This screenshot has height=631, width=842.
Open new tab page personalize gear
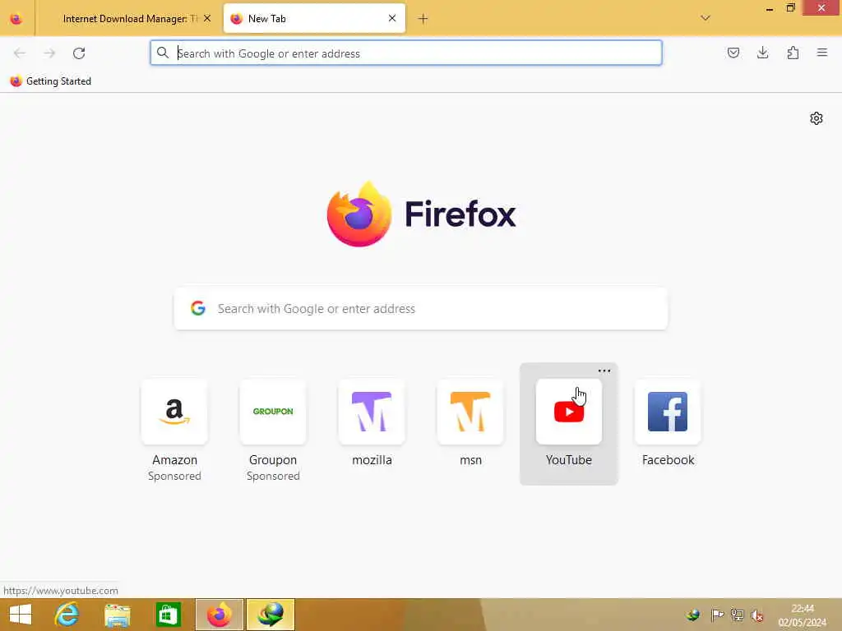pyautogui.click(x=817, y=118)
